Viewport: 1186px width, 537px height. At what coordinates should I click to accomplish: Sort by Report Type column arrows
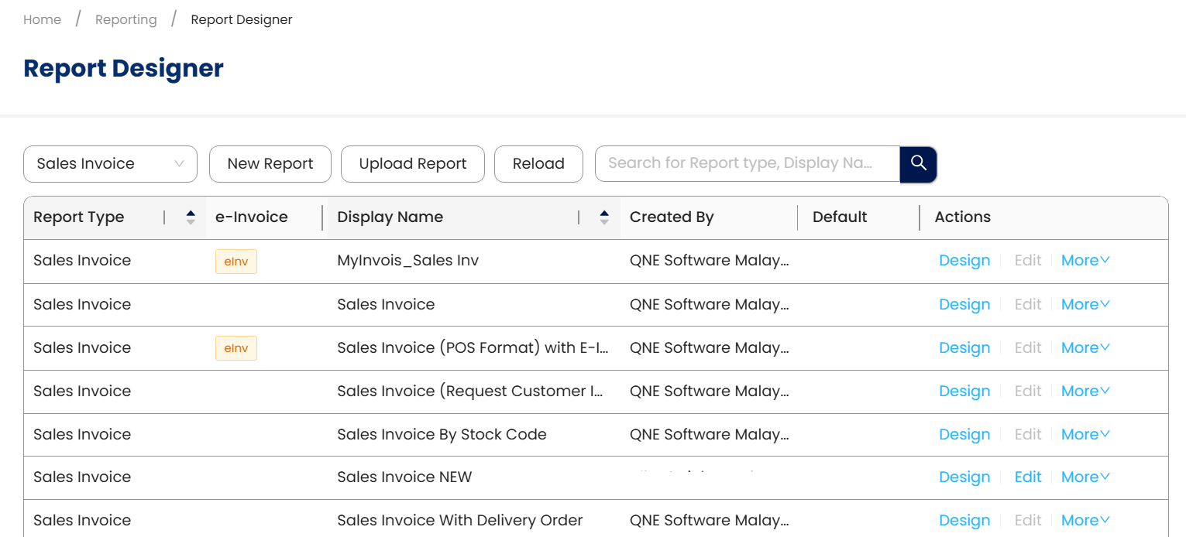click(191, 217)
